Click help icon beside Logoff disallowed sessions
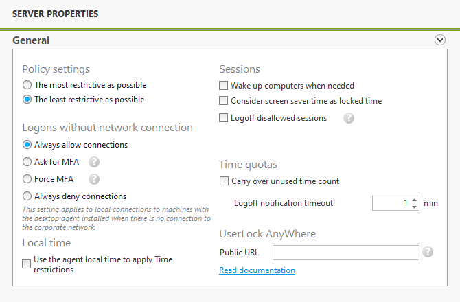 pos(349,118)
